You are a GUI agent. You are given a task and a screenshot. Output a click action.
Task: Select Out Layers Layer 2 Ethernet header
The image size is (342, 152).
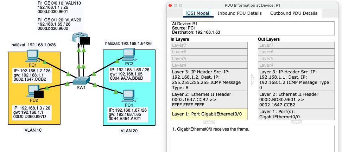(296, 100)
